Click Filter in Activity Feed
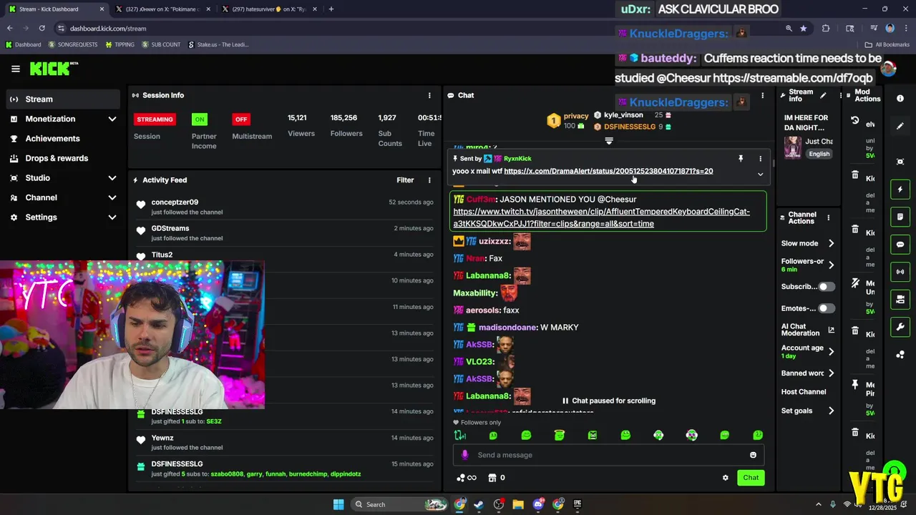This screenshot has width=916, height=515. click(405, 180)
